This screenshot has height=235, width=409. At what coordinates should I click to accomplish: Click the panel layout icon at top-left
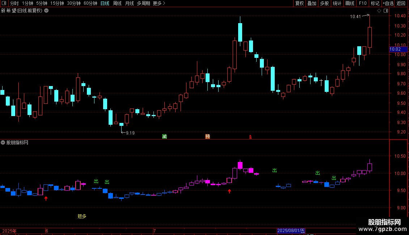pyautogui.click(x=4, y=3)
